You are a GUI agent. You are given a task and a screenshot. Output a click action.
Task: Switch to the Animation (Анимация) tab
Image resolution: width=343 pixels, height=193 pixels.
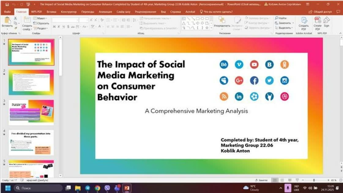coord(105,12)
